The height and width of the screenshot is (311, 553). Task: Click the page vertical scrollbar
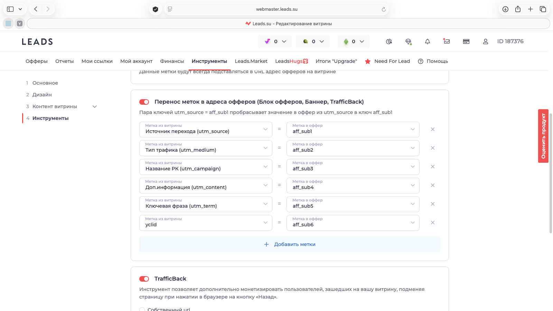click(x=551, y=173)
